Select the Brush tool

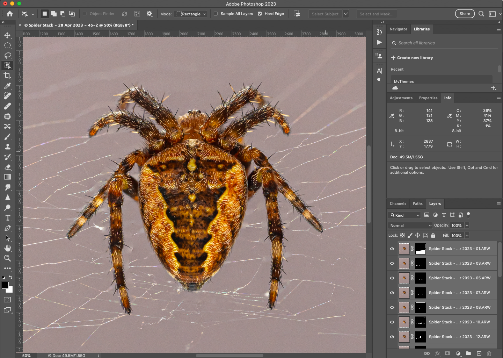7,137
